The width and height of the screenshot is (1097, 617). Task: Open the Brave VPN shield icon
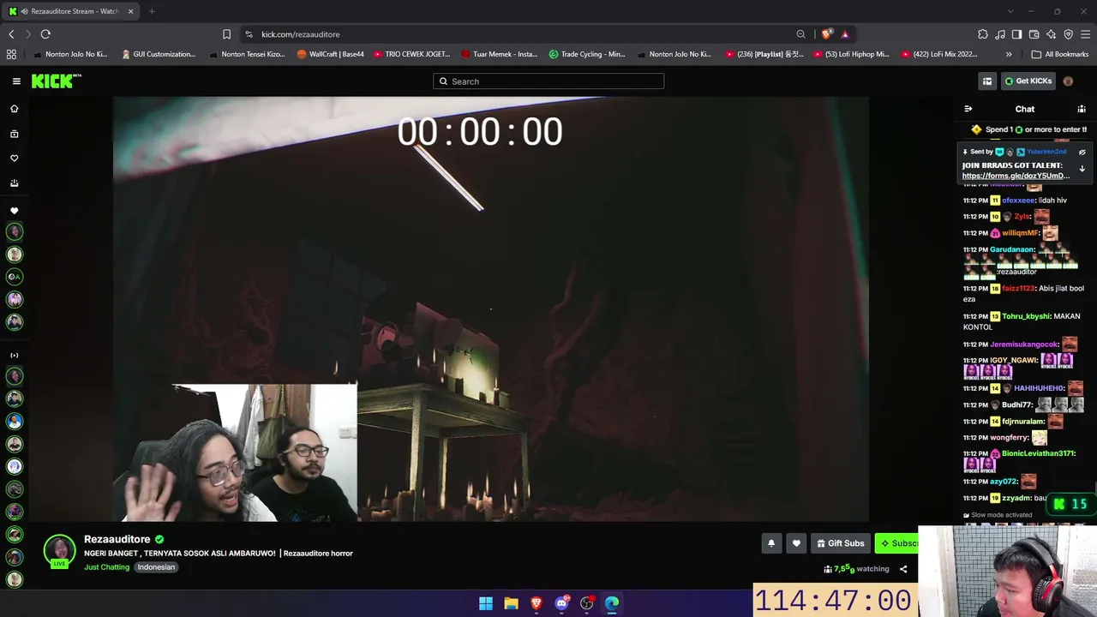pos(1069,34)
